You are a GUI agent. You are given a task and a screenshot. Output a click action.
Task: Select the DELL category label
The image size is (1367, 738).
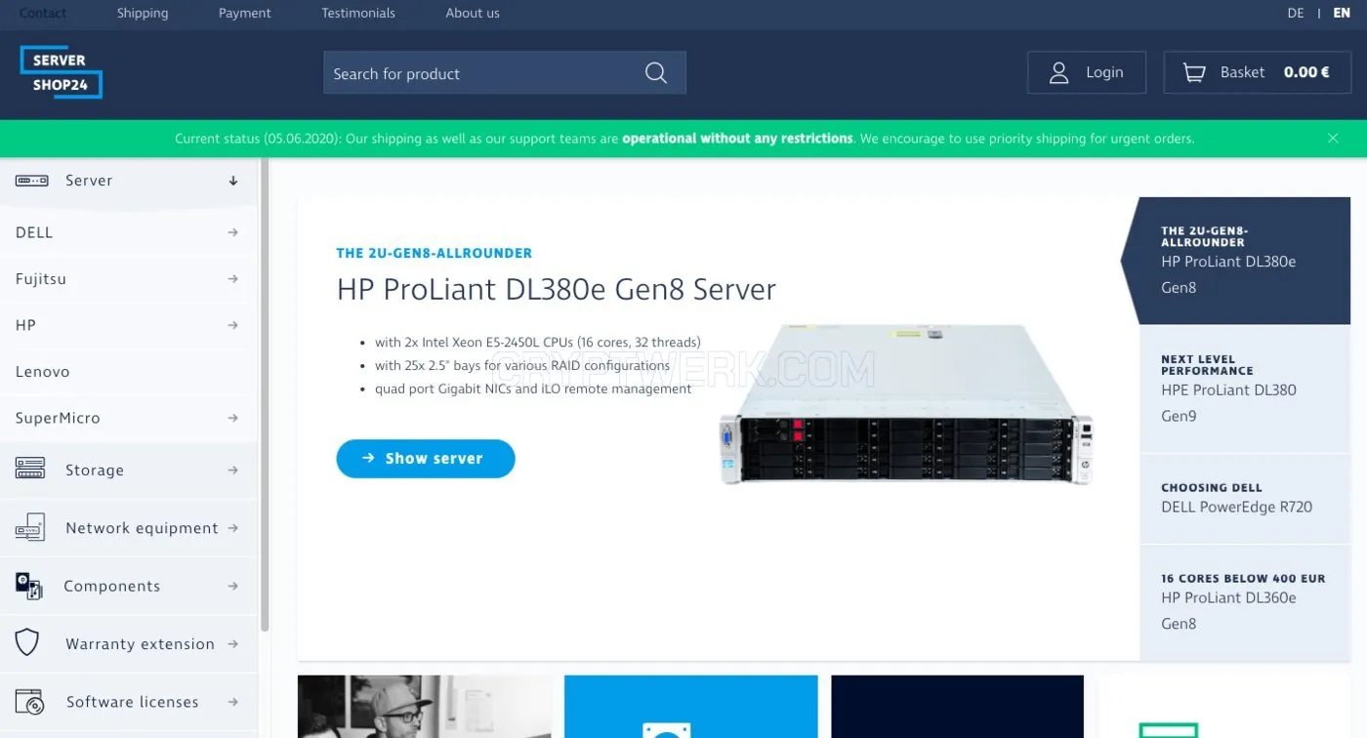[34, 232]
